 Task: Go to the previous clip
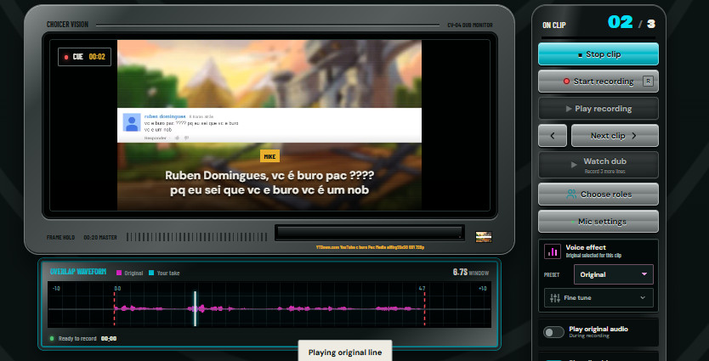[552, 136]
